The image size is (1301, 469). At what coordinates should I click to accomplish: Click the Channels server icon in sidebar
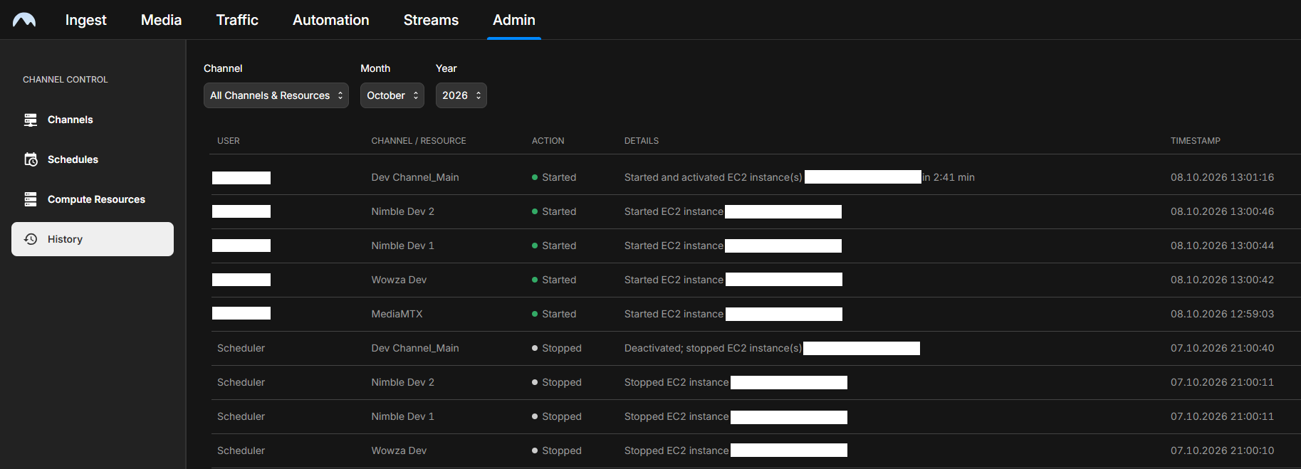[31, 120]
